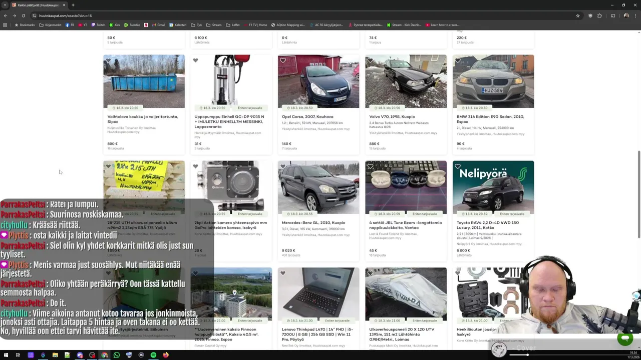Close the Huutokaupat tab
Viewport: 641px width, 360px height.
click(x=64, y=5)
